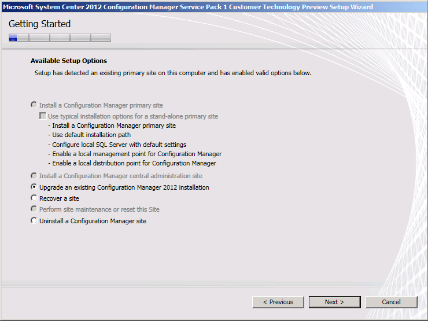Click the Next button
The height and width of the screenshot is (321, 428).
pyautogui.click(x=335, y=302)
